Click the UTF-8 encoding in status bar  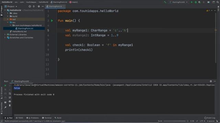click(202, 121)
